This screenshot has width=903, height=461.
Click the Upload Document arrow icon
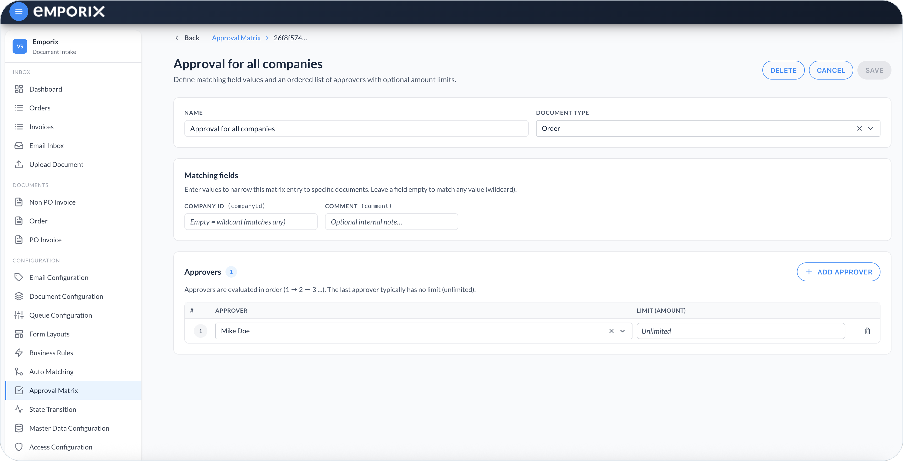click(x=19, y=164)
